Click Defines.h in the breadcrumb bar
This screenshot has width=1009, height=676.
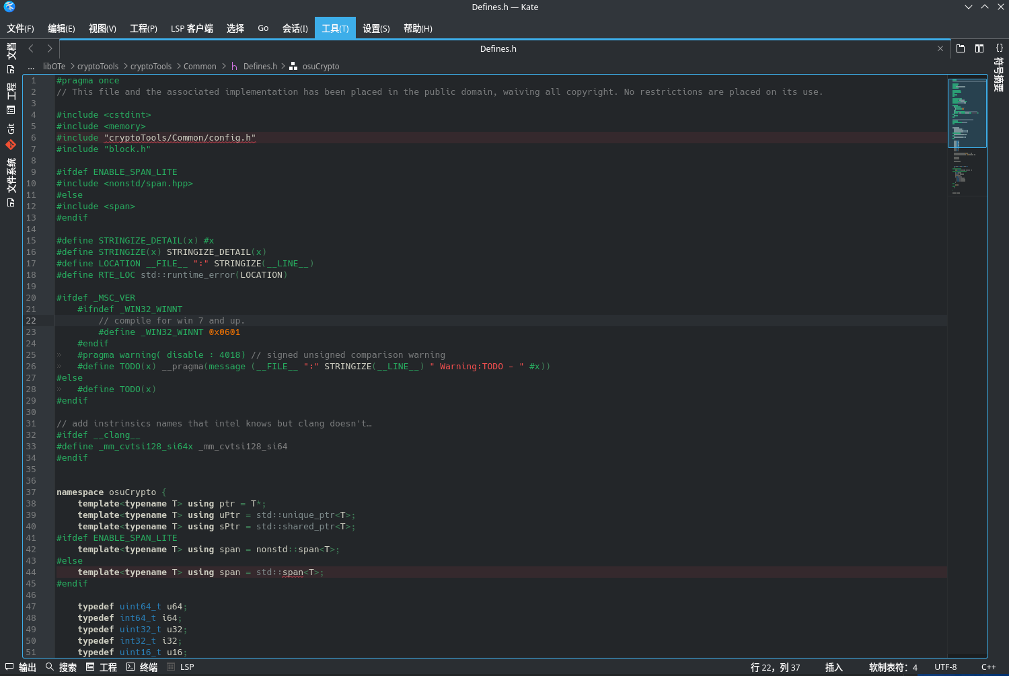pyautogui.click(x=260, y=66)
